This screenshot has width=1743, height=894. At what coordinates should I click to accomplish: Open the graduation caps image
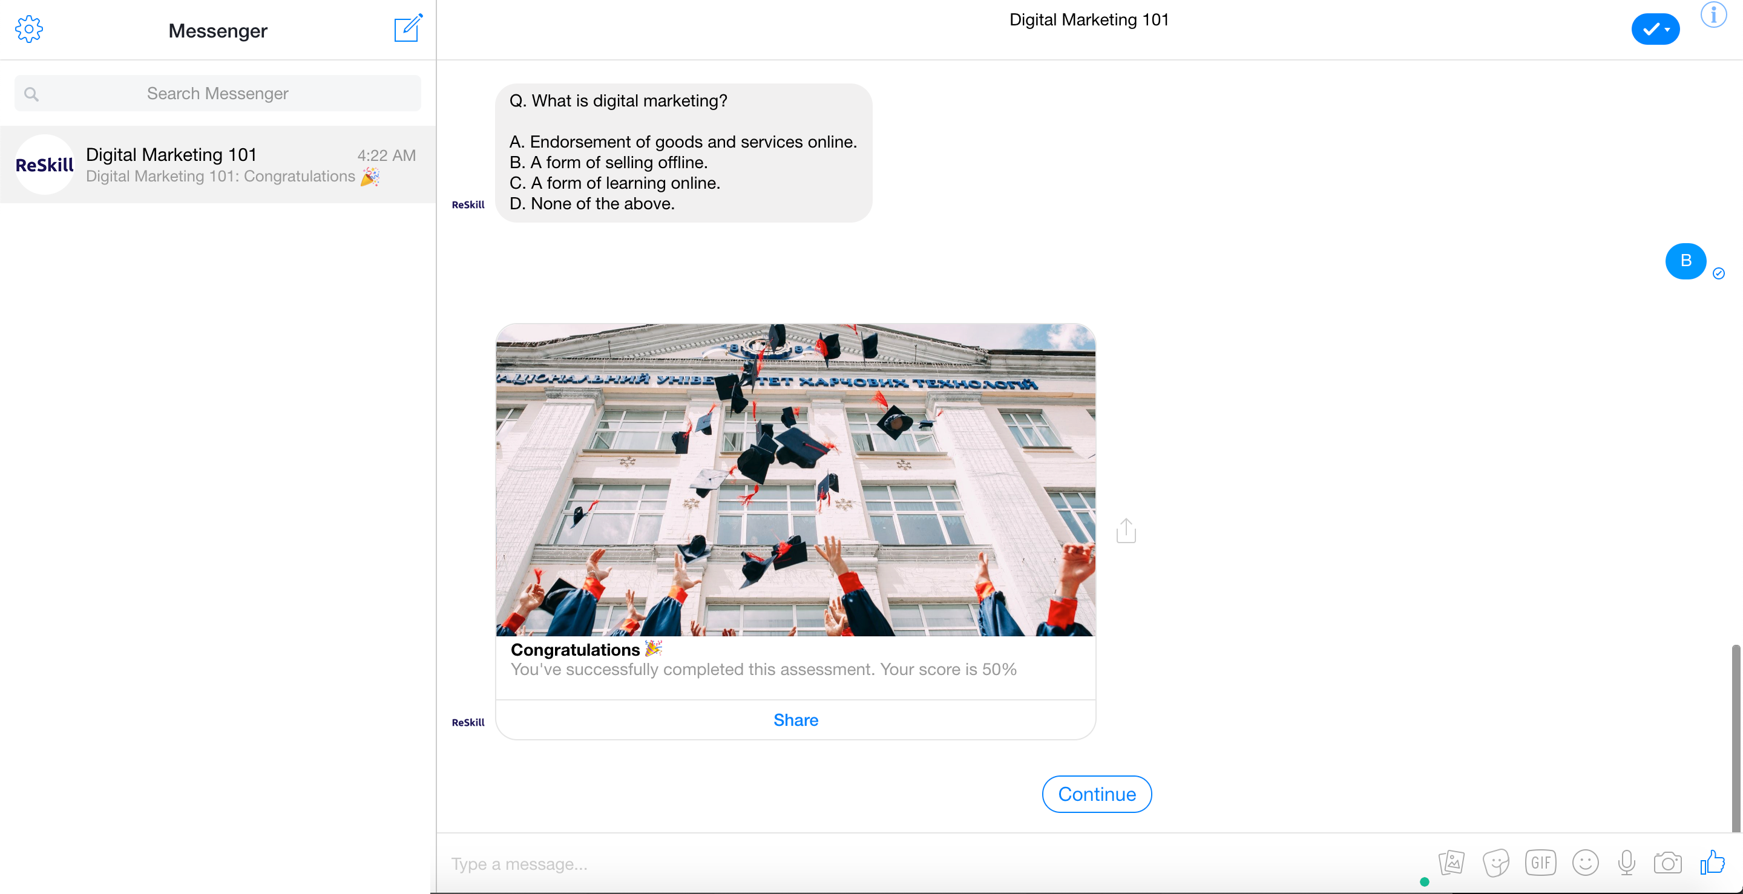click(795, 480)
